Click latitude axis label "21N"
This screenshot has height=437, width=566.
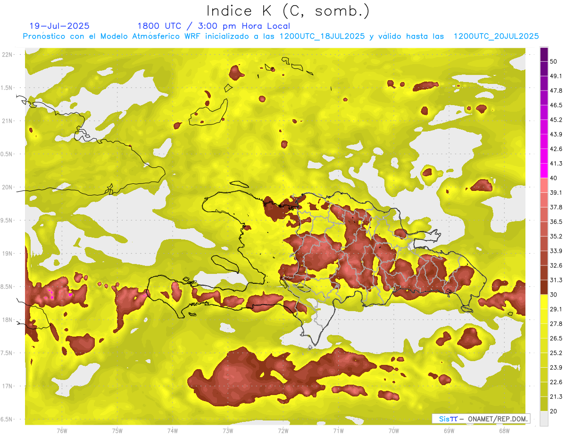point(8,121)
